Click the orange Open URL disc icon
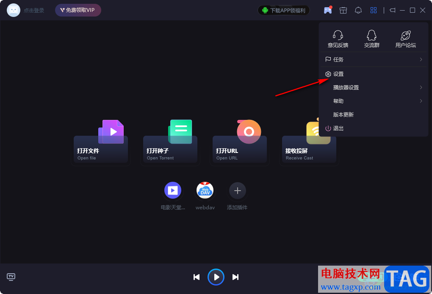 (249, 131)
